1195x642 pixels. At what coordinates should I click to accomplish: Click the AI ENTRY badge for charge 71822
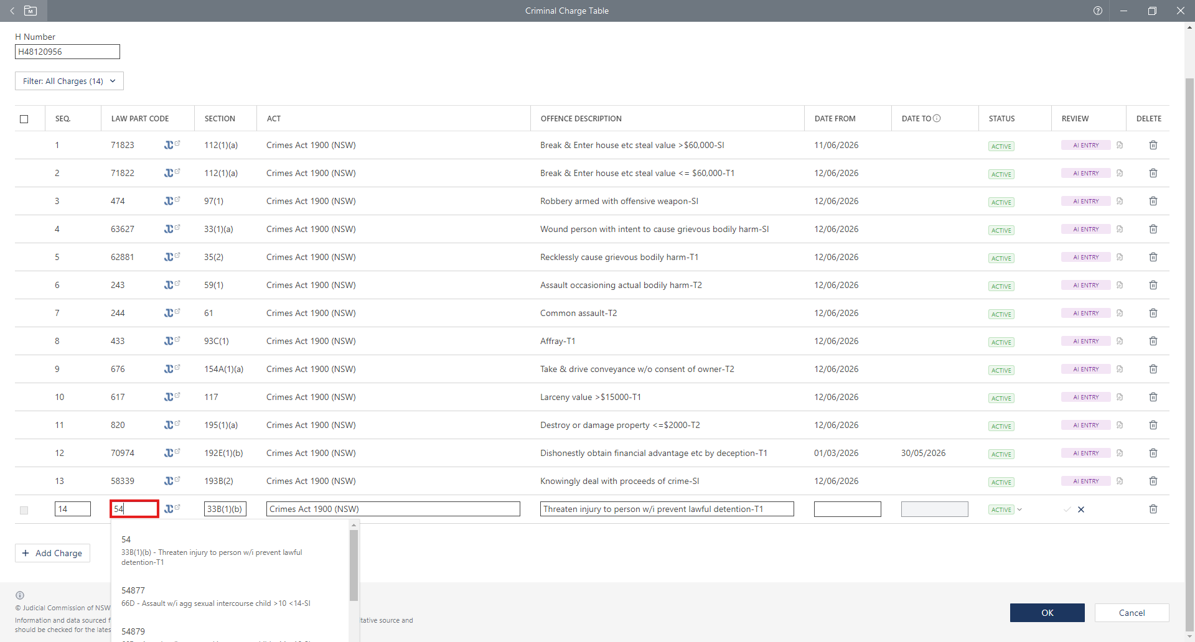click(1085, 173)
